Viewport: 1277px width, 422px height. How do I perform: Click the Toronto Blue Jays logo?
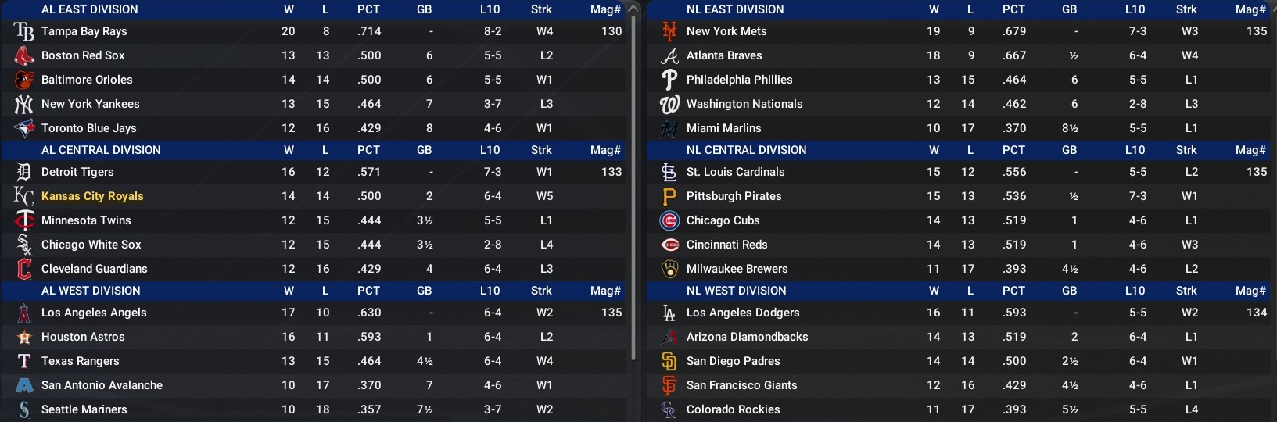(24, 128)
